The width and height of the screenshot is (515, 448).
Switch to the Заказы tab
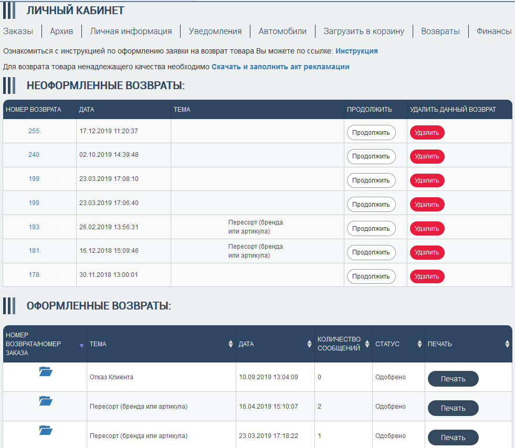(x=18, y=31)
